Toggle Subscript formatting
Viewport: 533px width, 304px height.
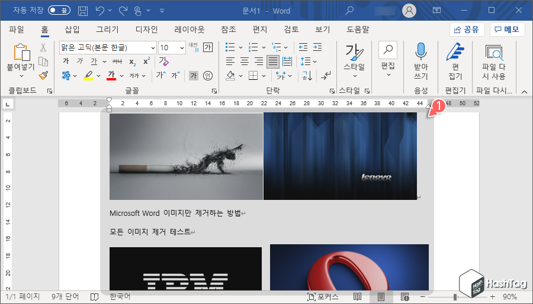(133, 62)
